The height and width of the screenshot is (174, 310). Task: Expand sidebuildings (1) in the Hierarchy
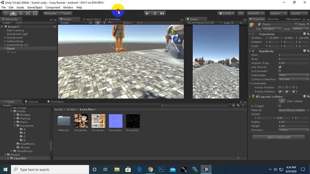point(5,45)
